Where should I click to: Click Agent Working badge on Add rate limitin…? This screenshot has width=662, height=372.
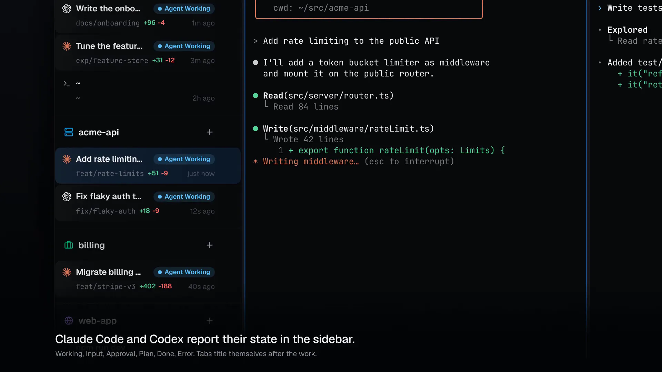184,159
